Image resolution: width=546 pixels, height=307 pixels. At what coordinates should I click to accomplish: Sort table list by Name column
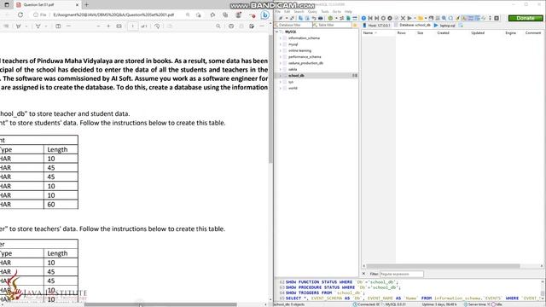pyautogui.click(x=368, y=32)
